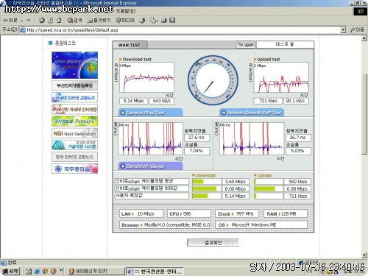
Task: Open IPv6기반 차세대 인터넷망 banner
Action: point(74,109)
